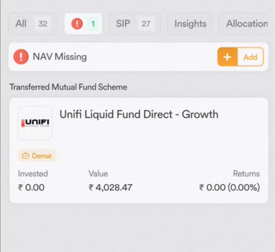Screen dimensions: 275x252
Task: Click the NAV Missing warning icon
Action: (x=21, y=57)
